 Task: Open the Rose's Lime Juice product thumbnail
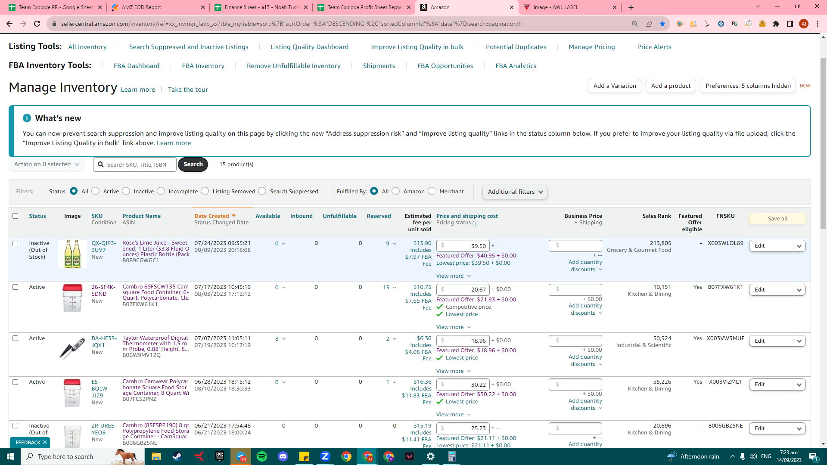[x=72, y=254]
